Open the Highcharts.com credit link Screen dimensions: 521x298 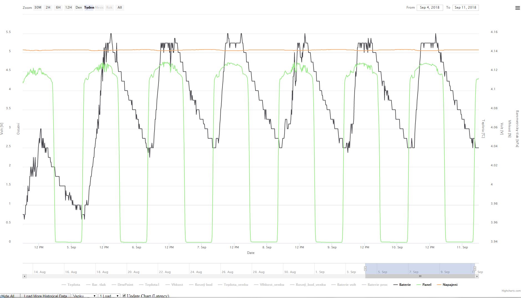click(x=511, y=291)
